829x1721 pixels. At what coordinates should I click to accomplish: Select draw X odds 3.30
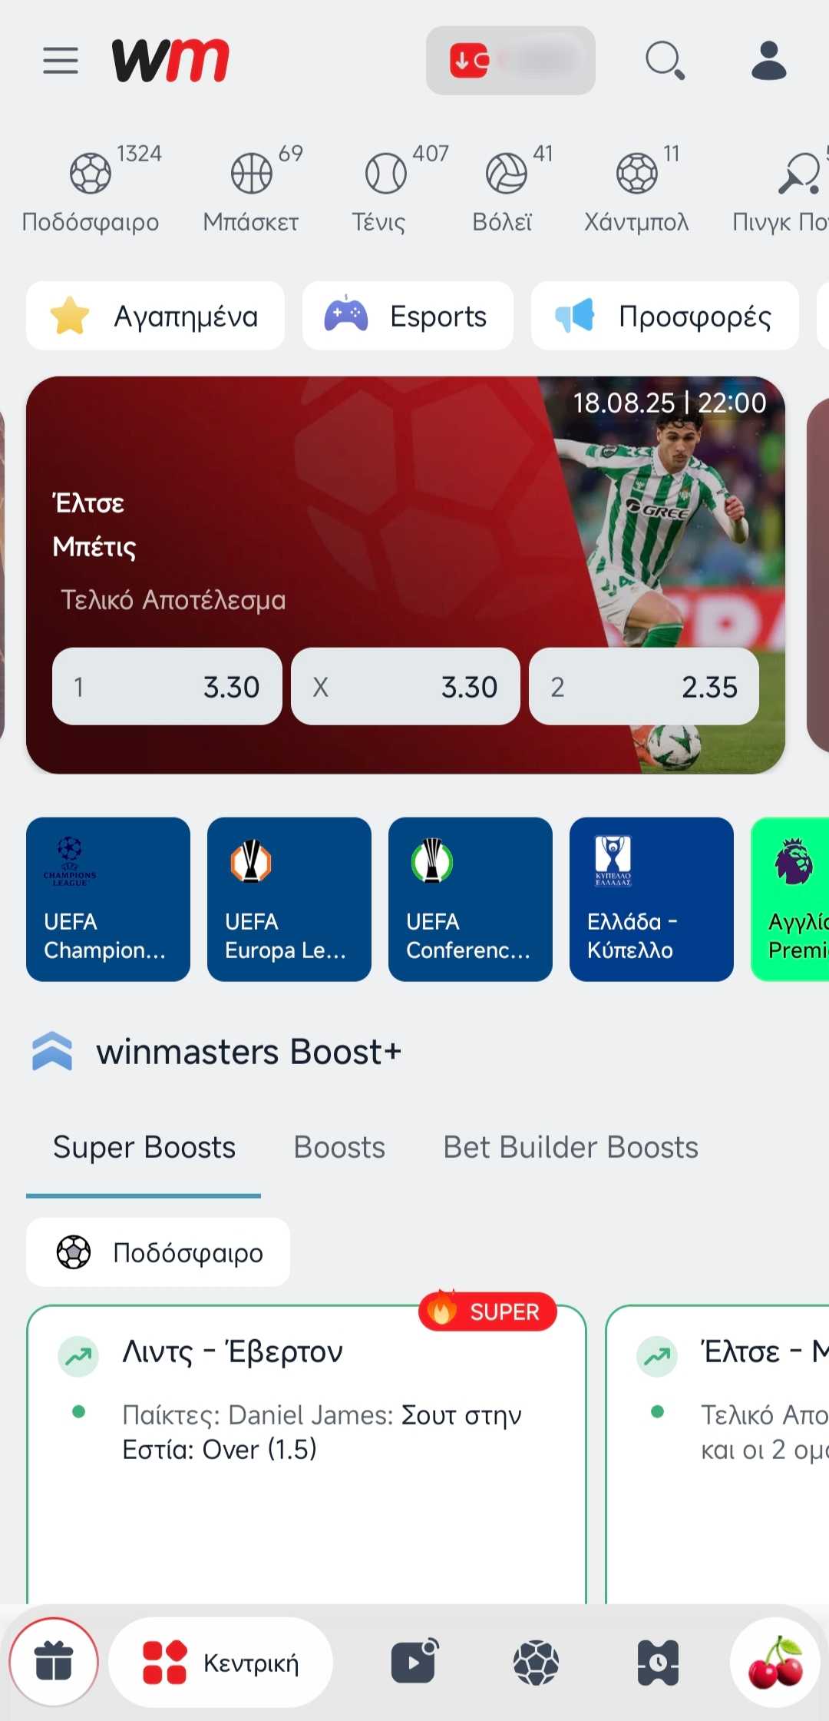[x=405, y=686]
